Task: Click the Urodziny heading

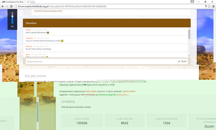Action: 68,102
